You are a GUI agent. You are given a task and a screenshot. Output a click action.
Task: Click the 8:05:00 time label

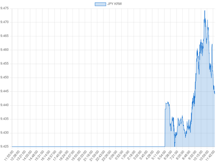click(x=180, y=156)
